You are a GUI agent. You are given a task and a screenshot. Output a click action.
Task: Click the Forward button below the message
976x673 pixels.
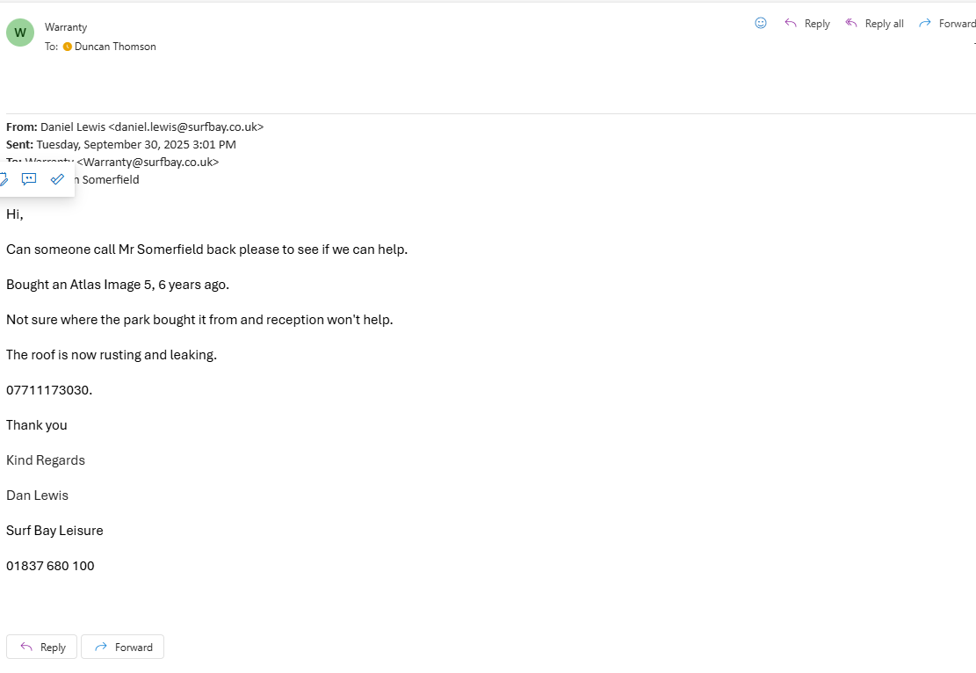coord(122,648)
